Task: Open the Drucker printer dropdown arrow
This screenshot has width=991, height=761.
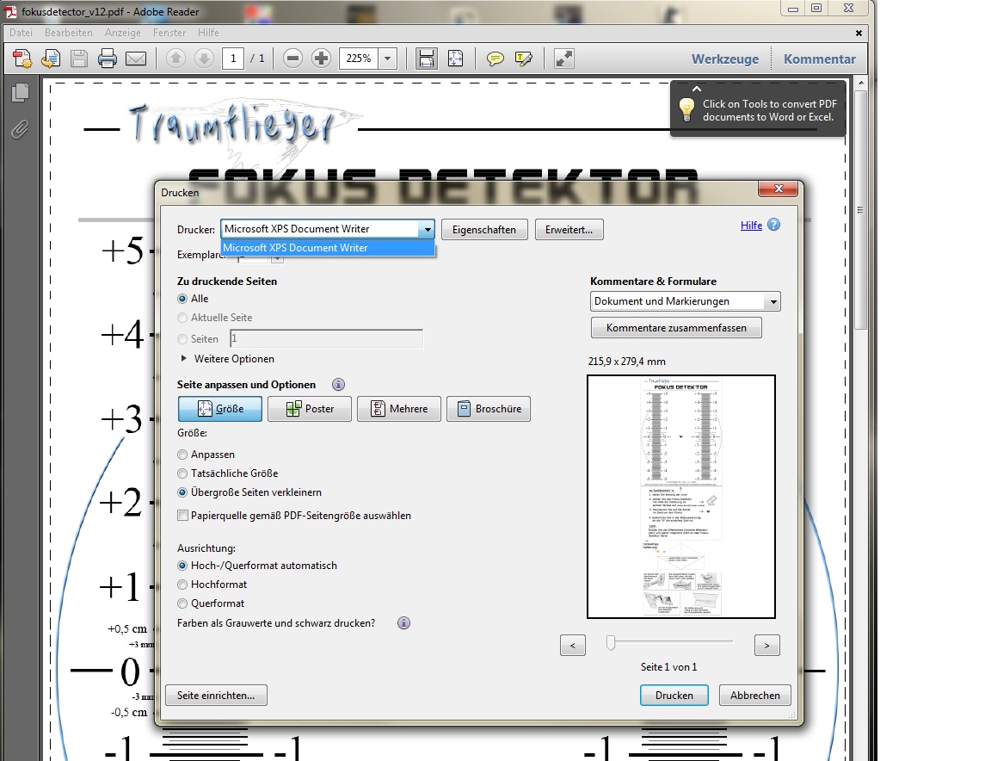Action: (x=428, y=229)
